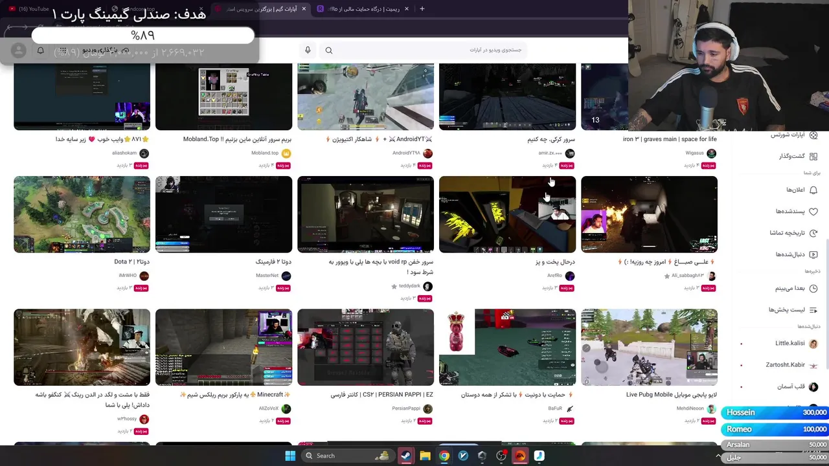Click channel name 'iMrWHO'

[128, 276]
